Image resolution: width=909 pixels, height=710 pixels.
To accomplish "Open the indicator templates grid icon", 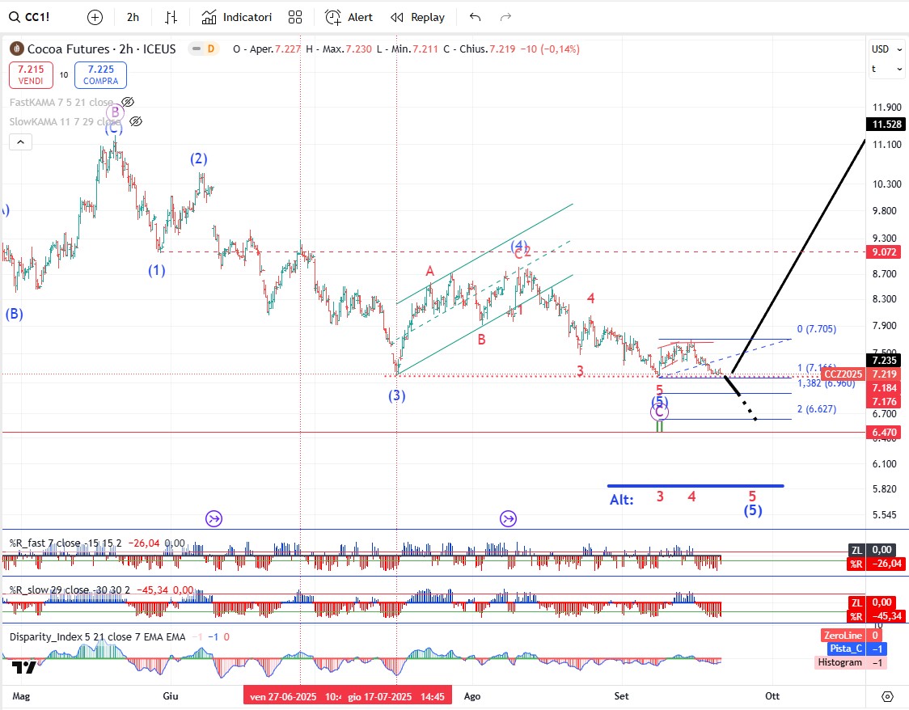I will tap(295, 18).
